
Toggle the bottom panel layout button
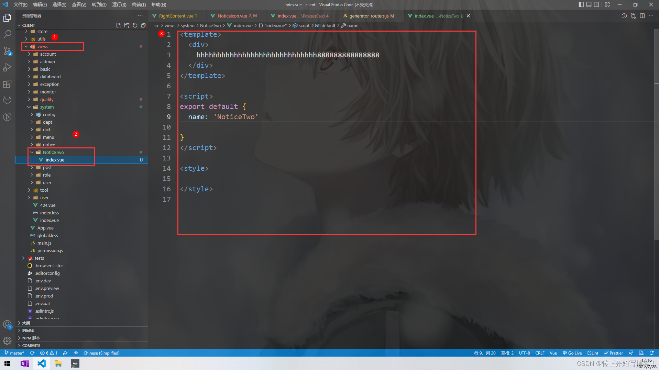click(x=589, y=4)
